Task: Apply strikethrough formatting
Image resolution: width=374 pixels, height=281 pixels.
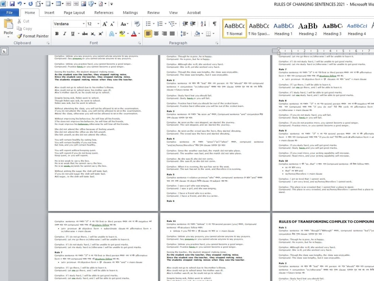Action: [85, 34]
